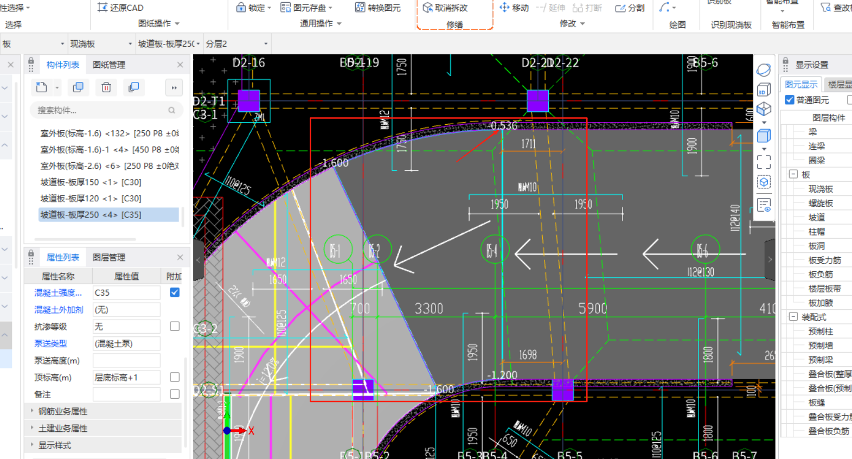This screenshot has height=459, width=852.
Task: Click the 图元存盘 save icon
Action: (285, 8)
